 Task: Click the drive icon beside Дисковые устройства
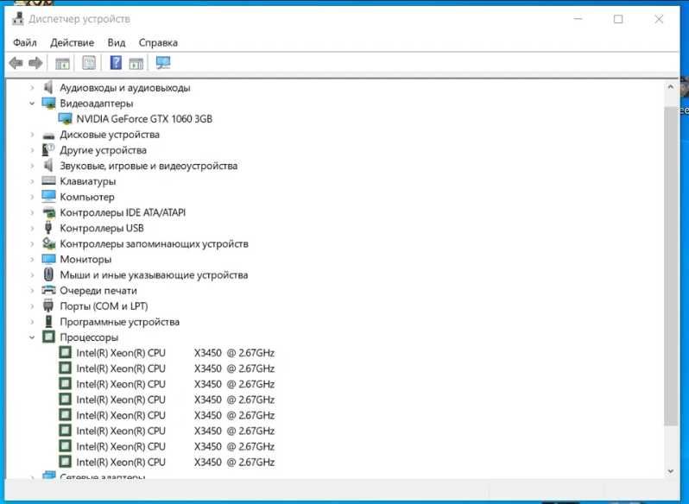click(48, 135)
